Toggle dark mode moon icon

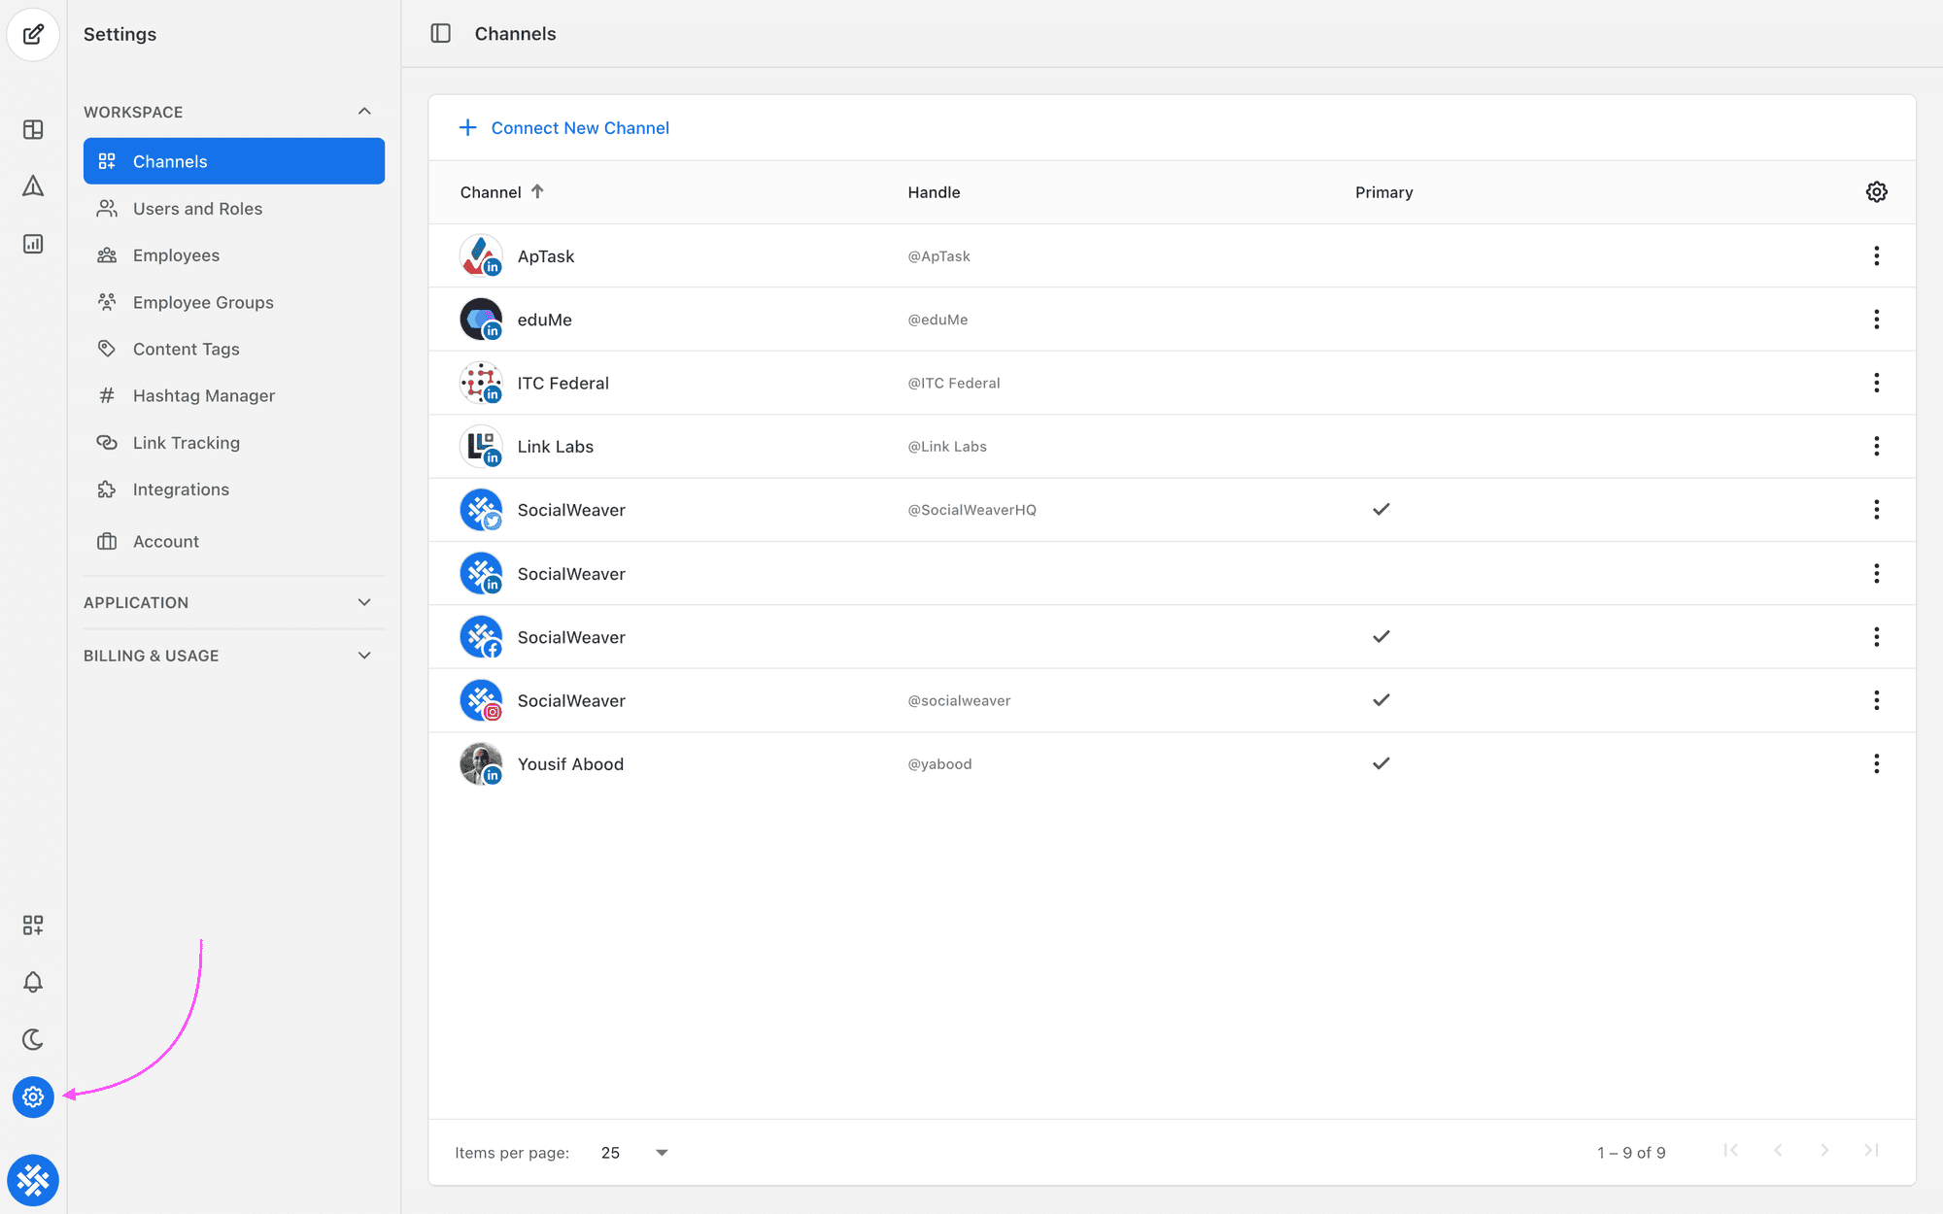pyautogui.click(x=33, y=1039)
